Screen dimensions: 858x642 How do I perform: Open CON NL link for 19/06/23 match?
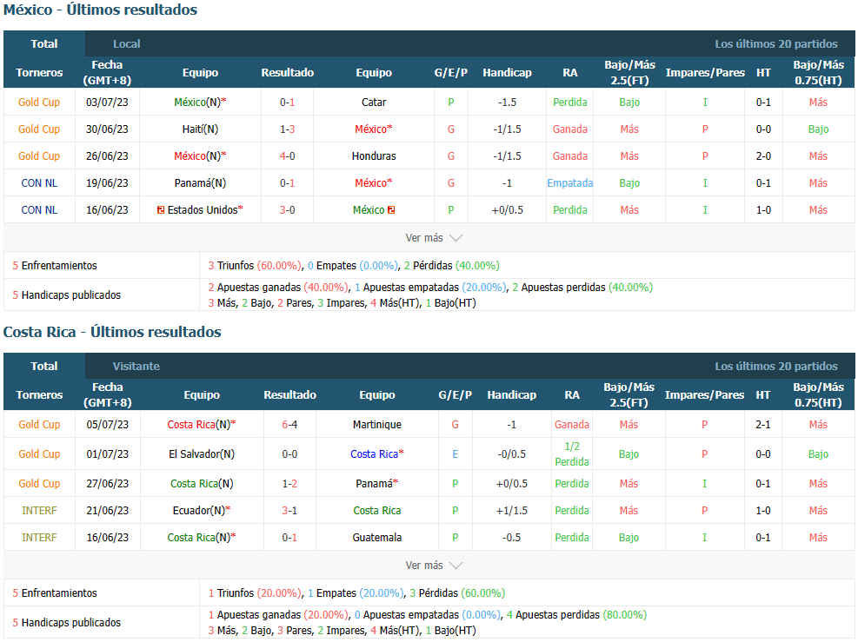(39, 183)
